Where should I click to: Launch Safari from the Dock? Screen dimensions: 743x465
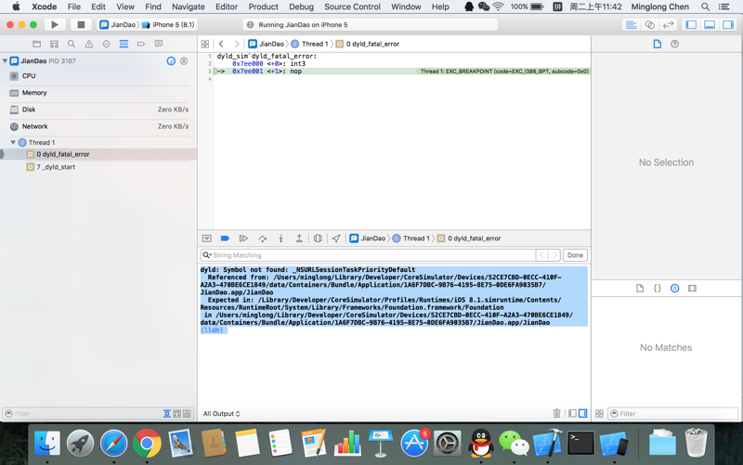tap(113, 444)
